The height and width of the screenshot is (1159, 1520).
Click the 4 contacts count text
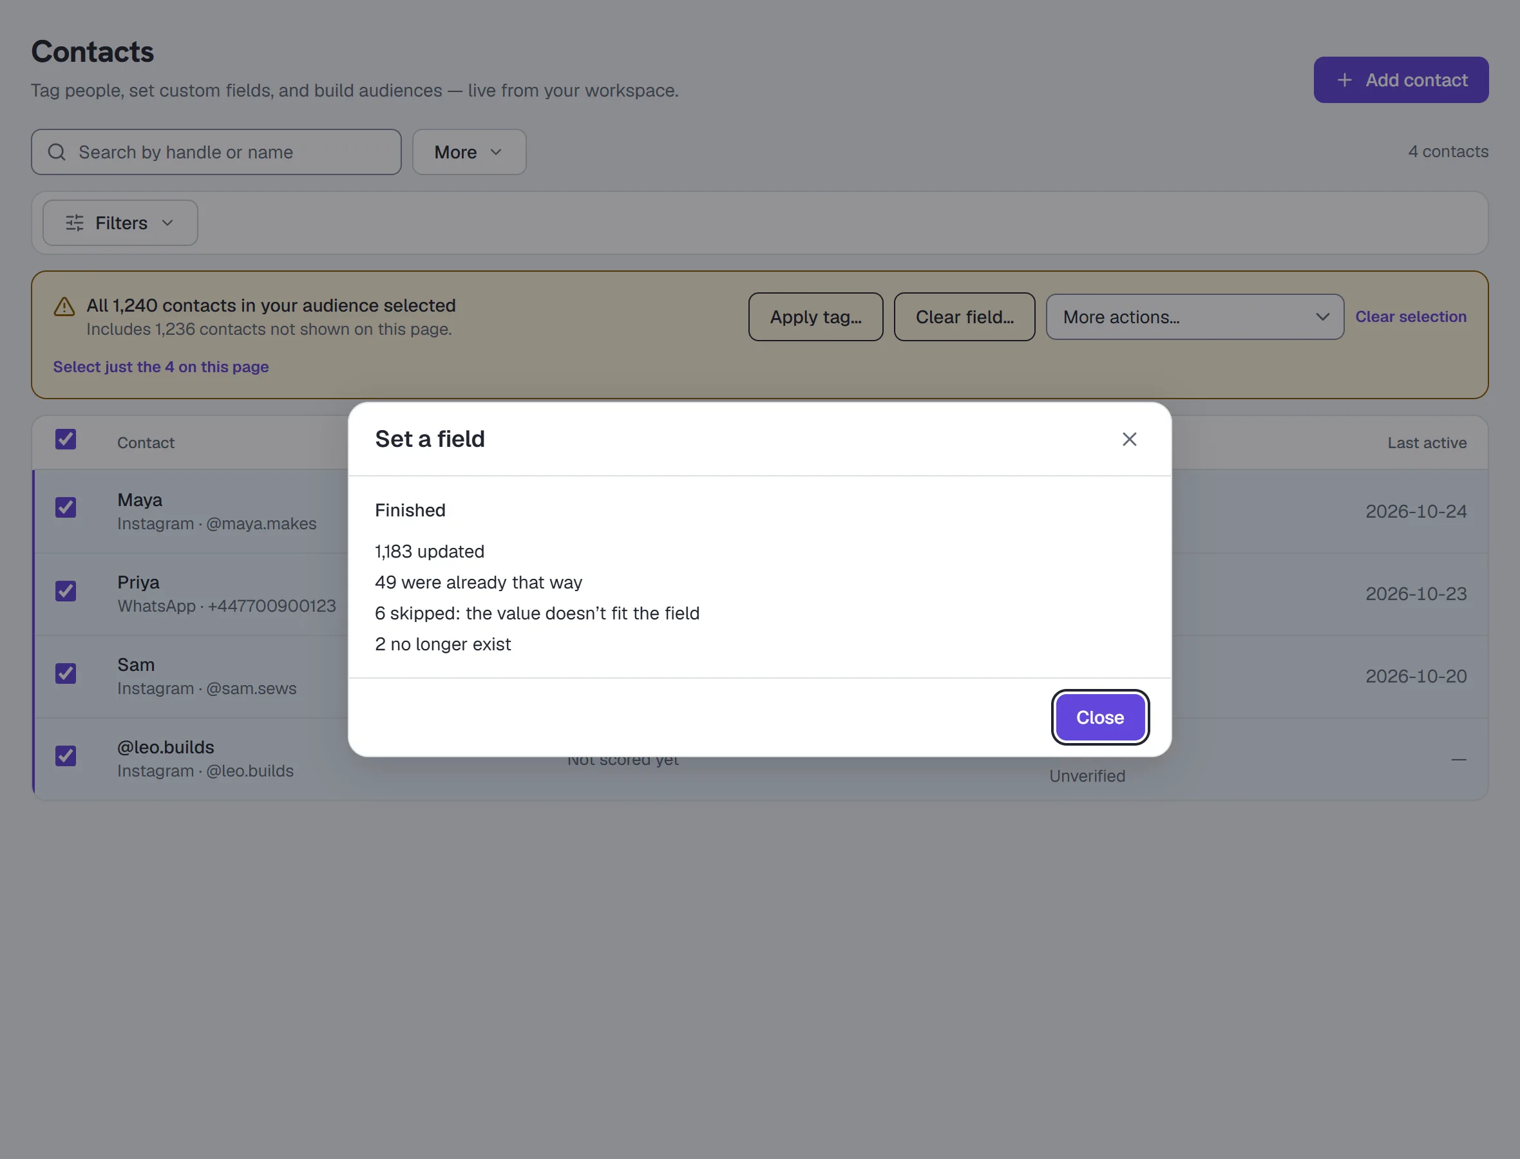pos(1448,151)
